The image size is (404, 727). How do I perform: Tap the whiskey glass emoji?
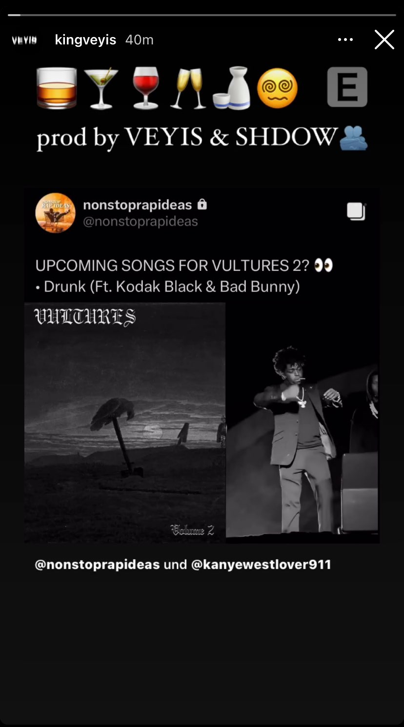click(57, 88)
